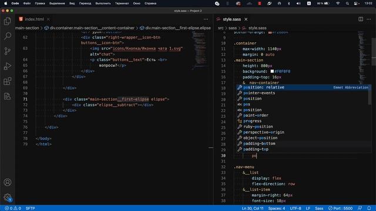
Task: Switch to the style.sass tab
Action: point(231,19)
